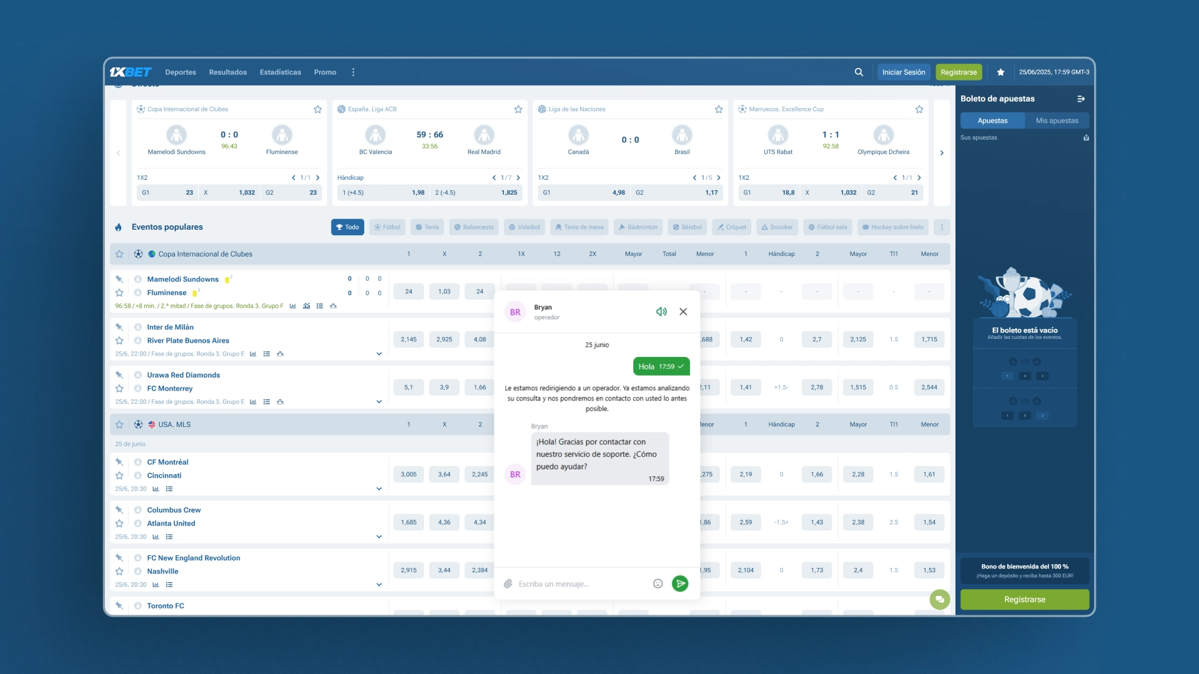Click the 1XBET logo
This screenshot has width=1199, height=674.
131,72
